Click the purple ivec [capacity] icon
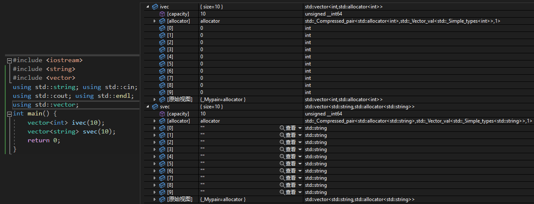 162,14
